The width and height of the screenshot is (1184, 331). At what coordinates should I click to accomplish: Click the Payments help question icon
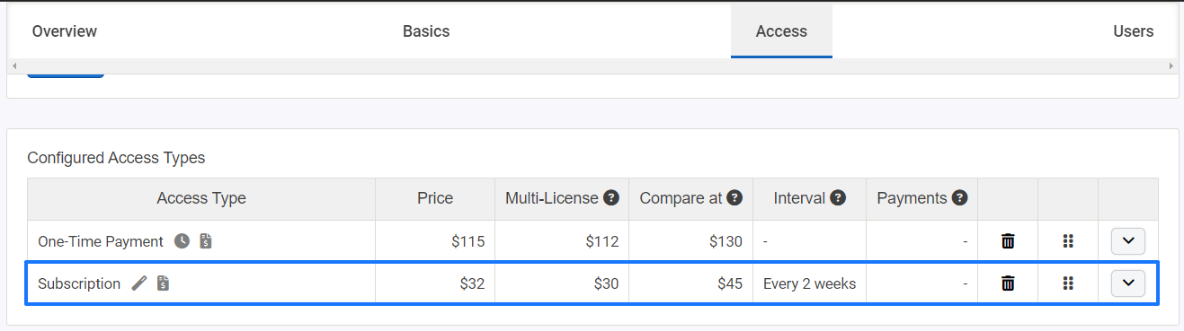[959, 198]
